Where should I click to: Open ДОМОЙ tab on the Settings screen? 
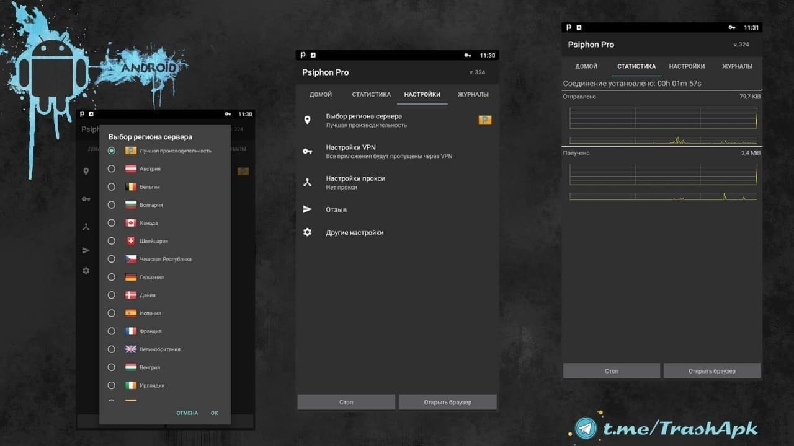(321, 95)
